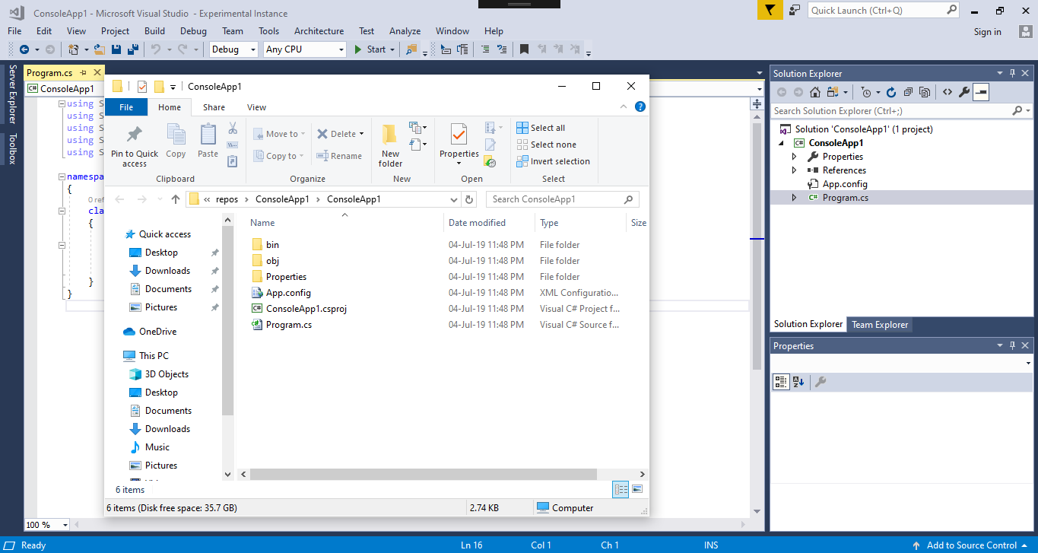Click the Find in Files toolbar icon
Image resolution: width=1038 pixels, height=553 pixels.
click(x=411, y=49)
